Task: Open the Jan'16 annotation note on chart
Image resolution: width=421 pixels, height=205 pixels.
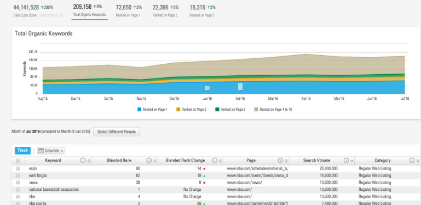Action: point(207,88)
